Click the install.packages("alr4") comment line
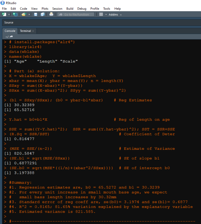Screen dimensions: 201x224 [x=42, y=42]
